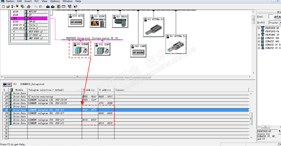This screenshot has height=146, width=281.
Task: Select the (3) X20BC0063 slave node
Action: click(98, 21)
